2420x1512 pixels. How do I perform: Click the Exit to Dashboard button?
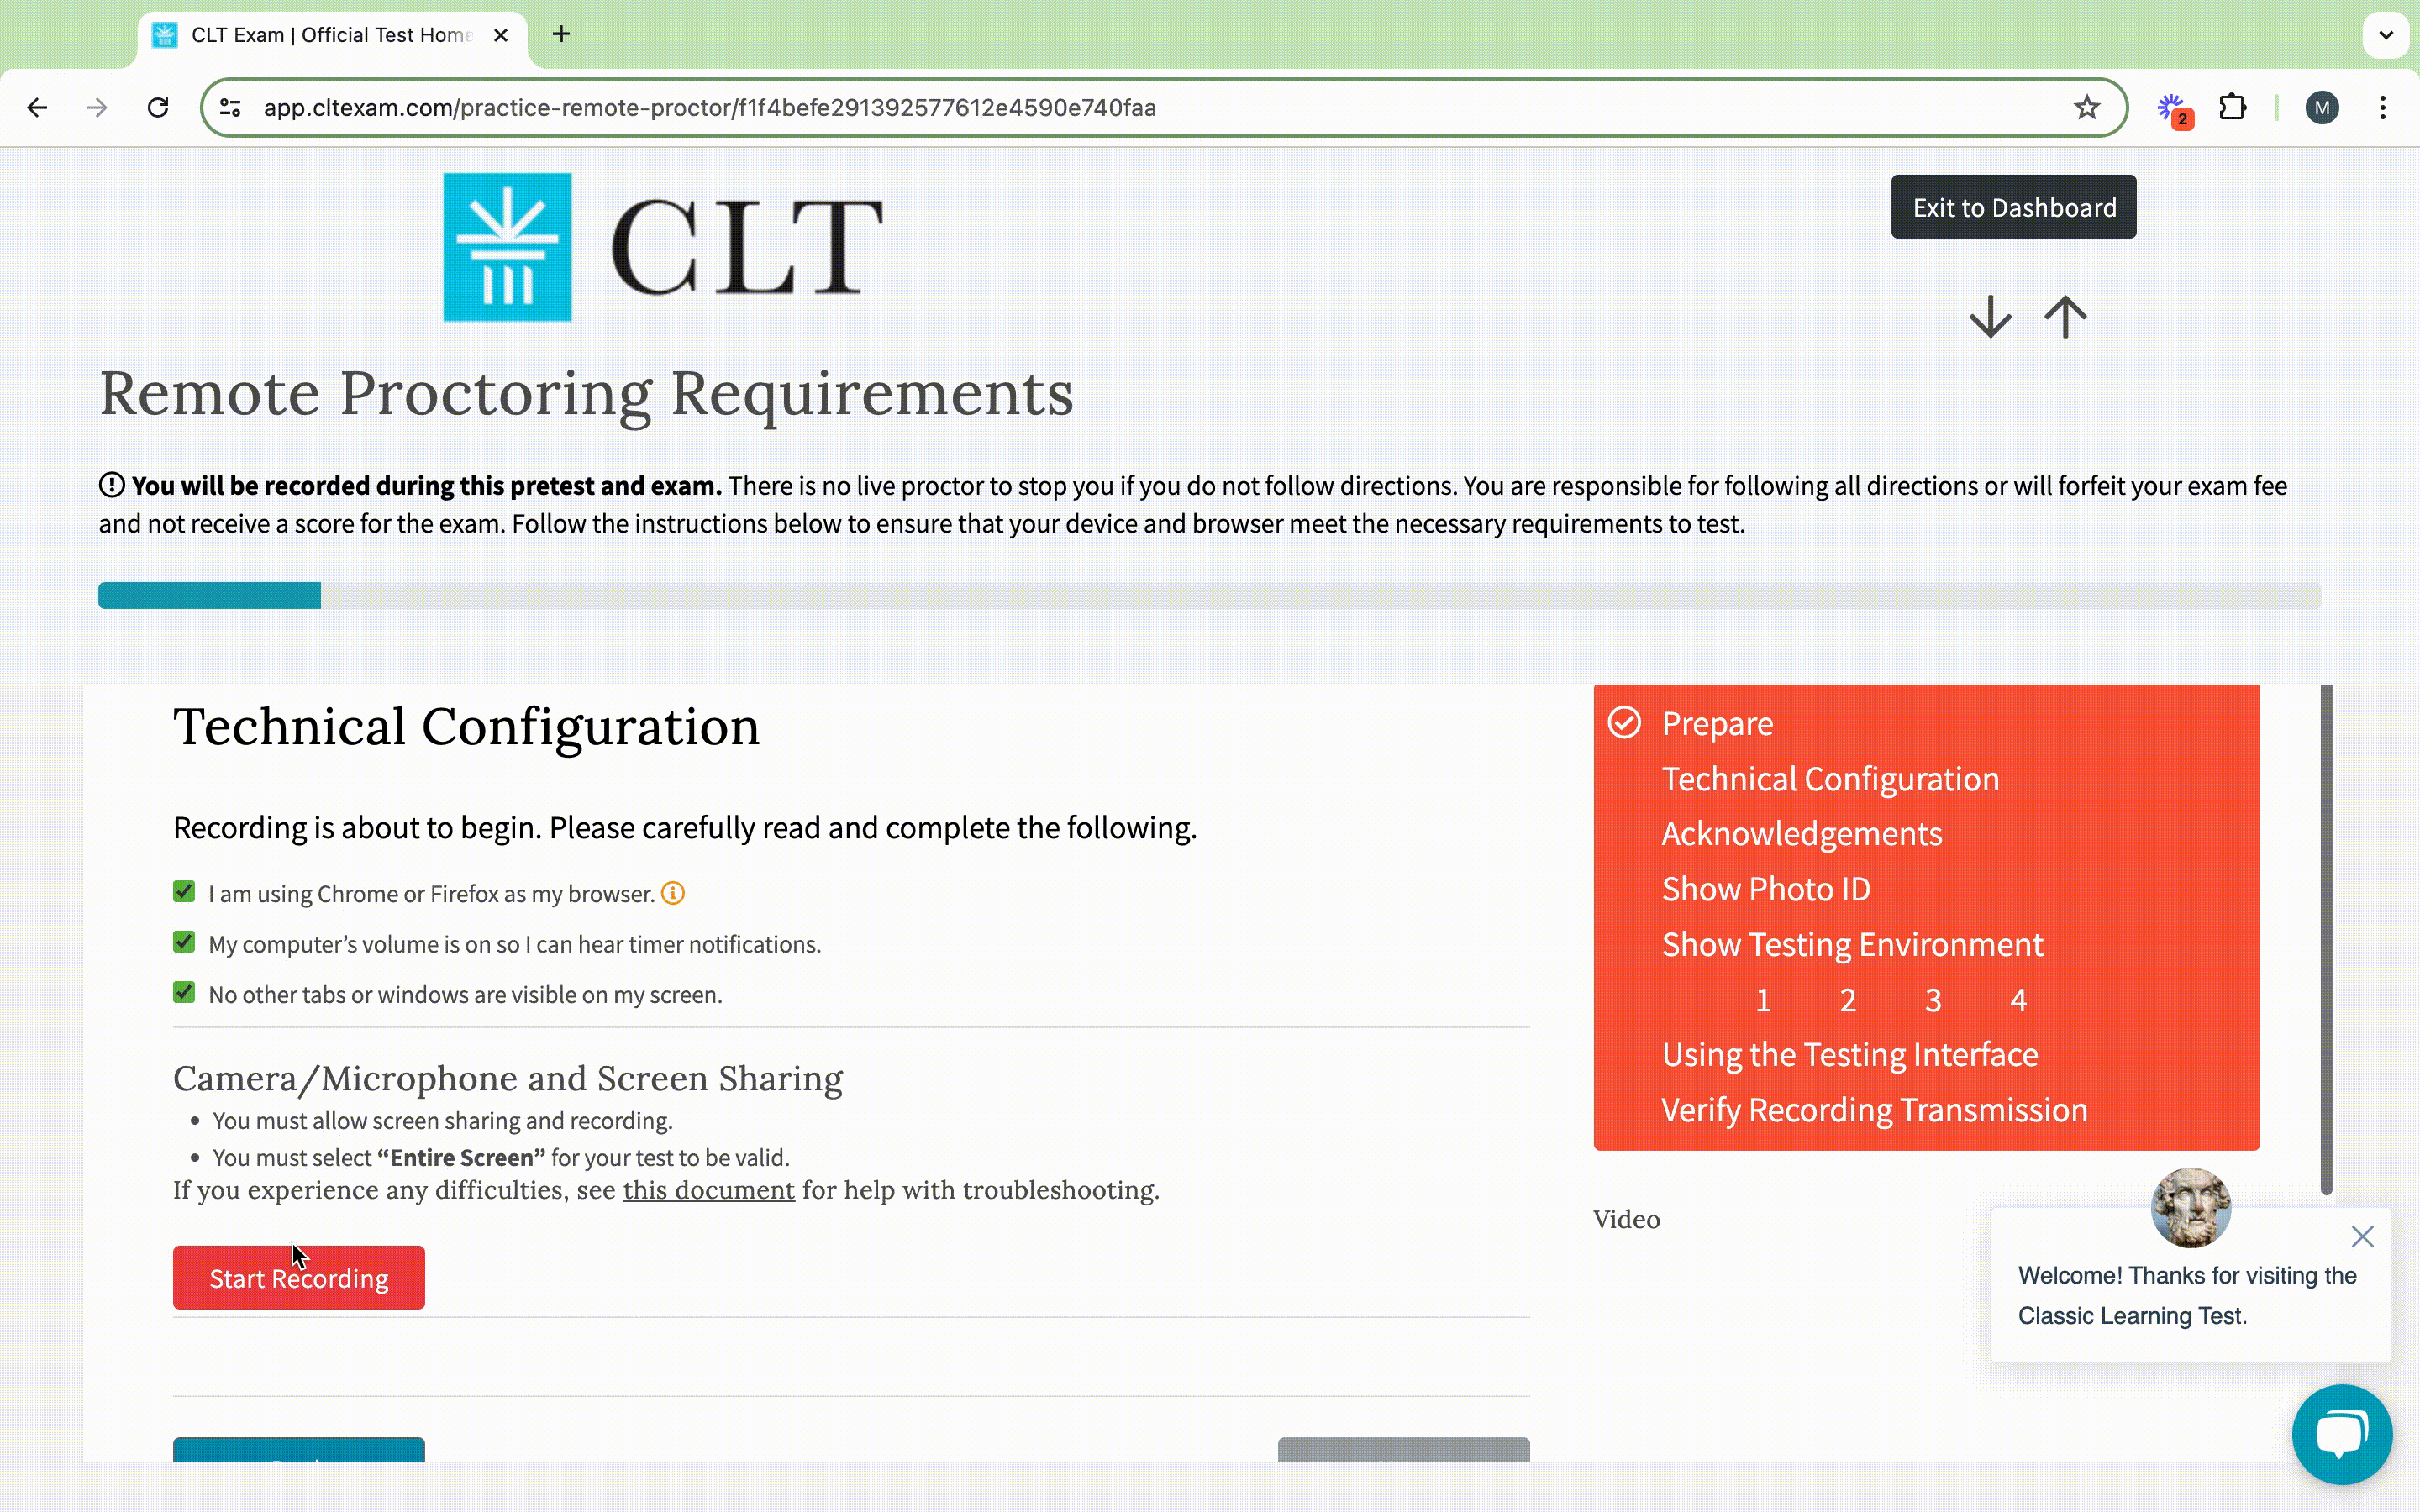(2014, 206)
